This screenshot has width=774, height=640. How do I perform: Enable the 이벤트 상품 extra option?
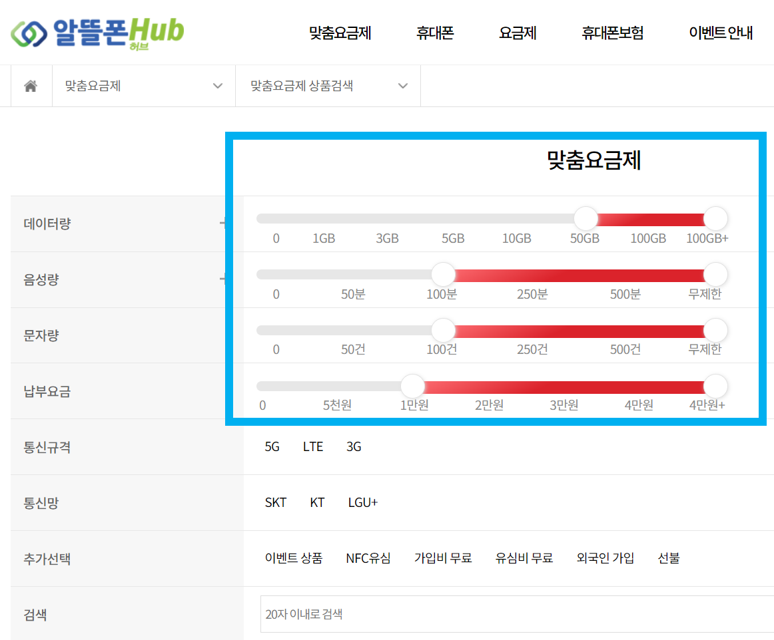[295, 558]
